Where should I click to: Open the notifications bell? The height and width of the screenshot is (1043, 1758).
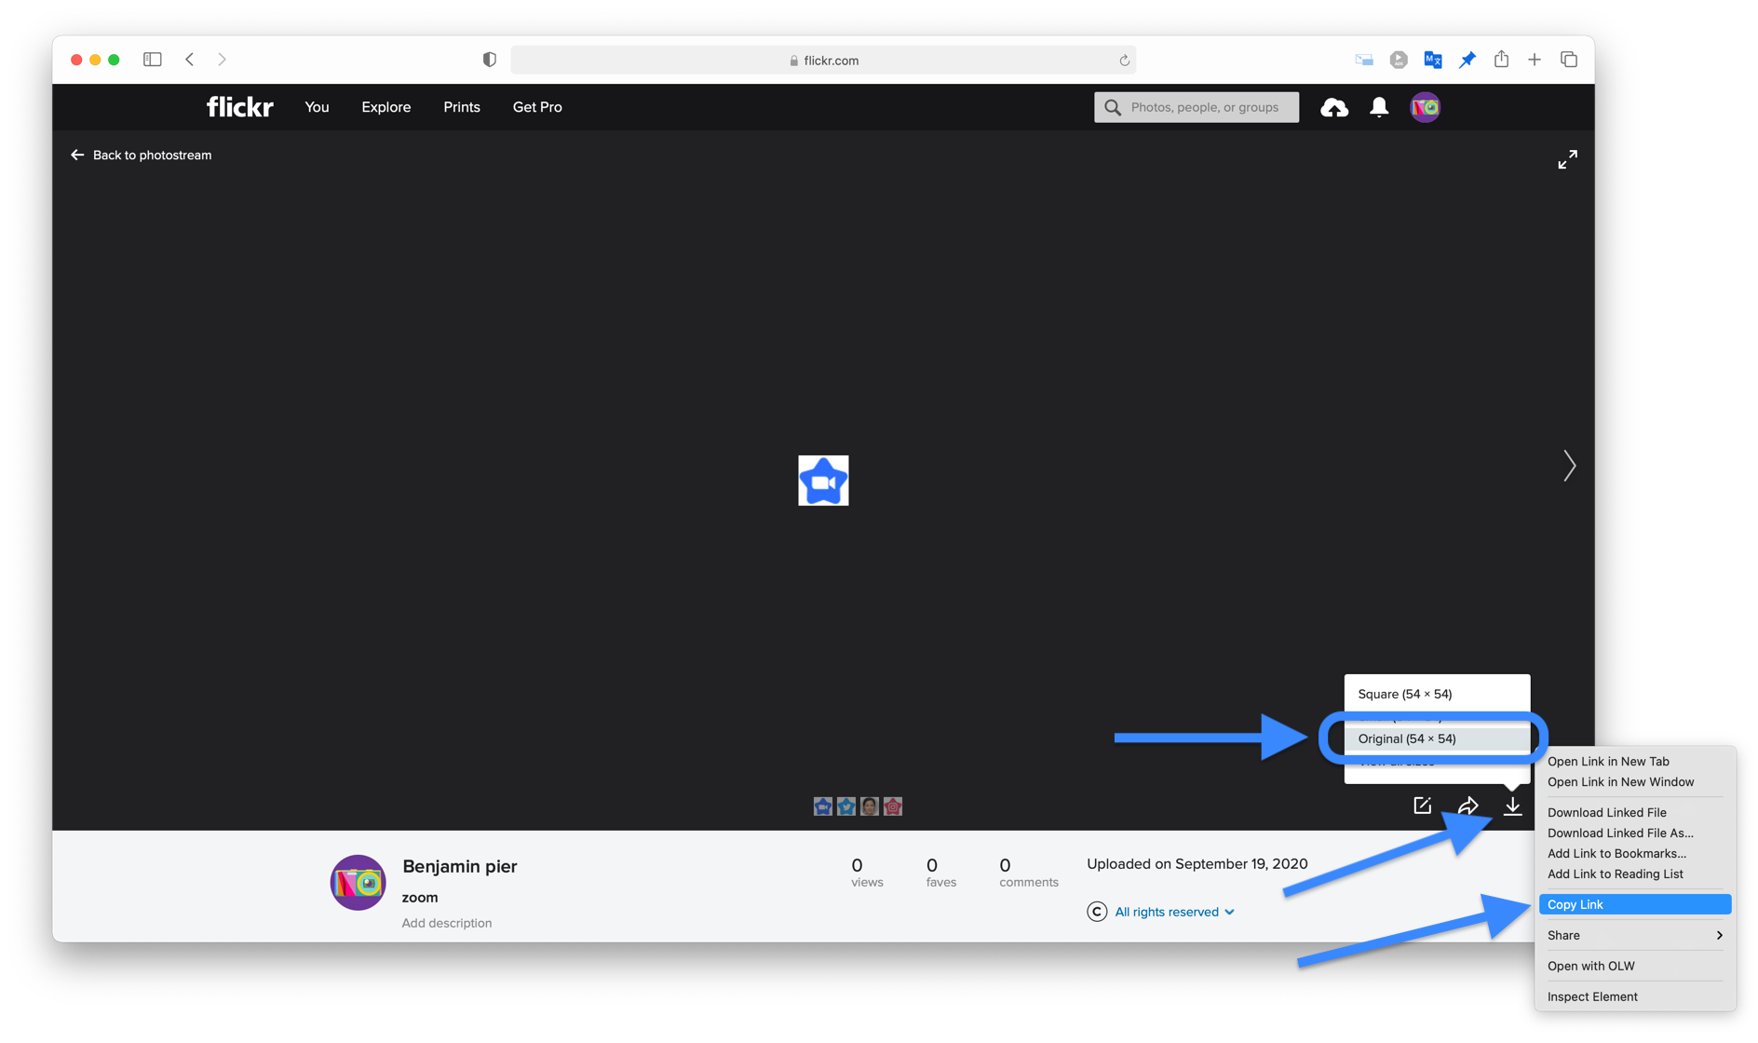click(x=1379, y=107)
